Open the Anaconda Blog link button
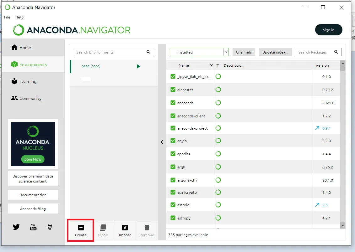Image resolution: width=355 pixels, height=252 pixels. coord(33,209)
